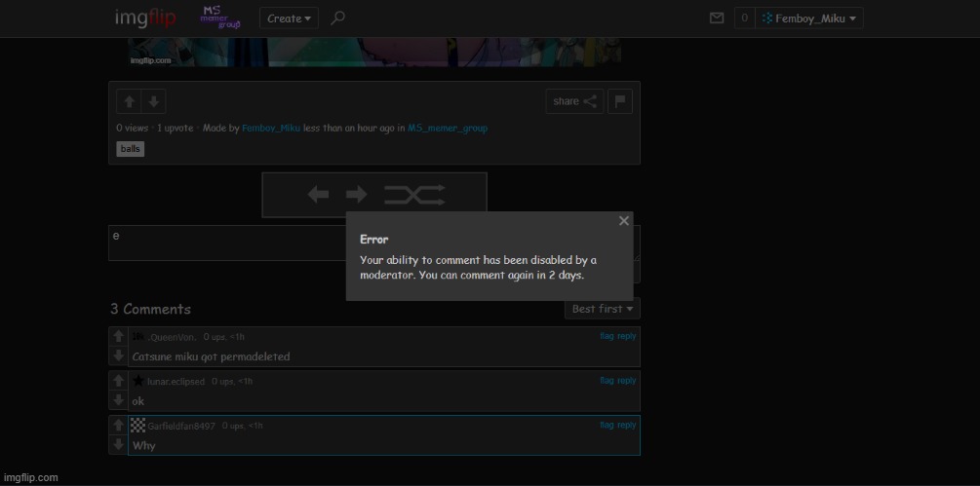Downvote the Garfieldfan8497 comment

pyautogui.click(x=118, y=444)
